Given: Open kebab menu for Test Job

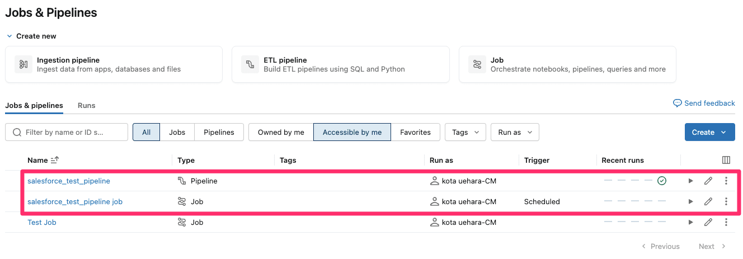Looking at the screenshot, I should coord(726,222).
